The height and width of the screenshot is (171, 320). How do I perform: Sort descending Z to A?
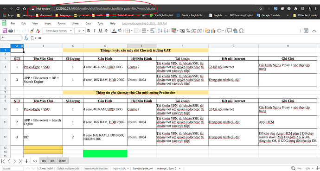coord(166,31)
